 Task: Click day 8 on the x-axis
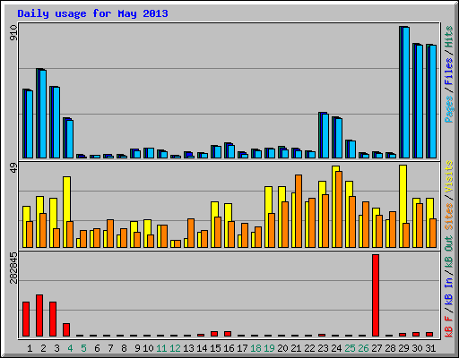[124, 348]
